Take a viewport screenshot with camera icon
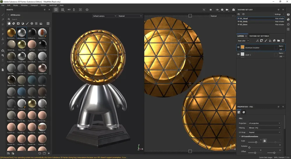The height and width of the screenshot is (159, 291). [233, 10]
